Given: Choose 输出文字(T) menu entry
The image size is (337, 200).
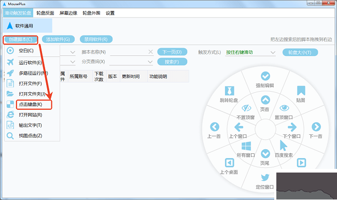Looking at the screenshot, I should tap(30, 125).
